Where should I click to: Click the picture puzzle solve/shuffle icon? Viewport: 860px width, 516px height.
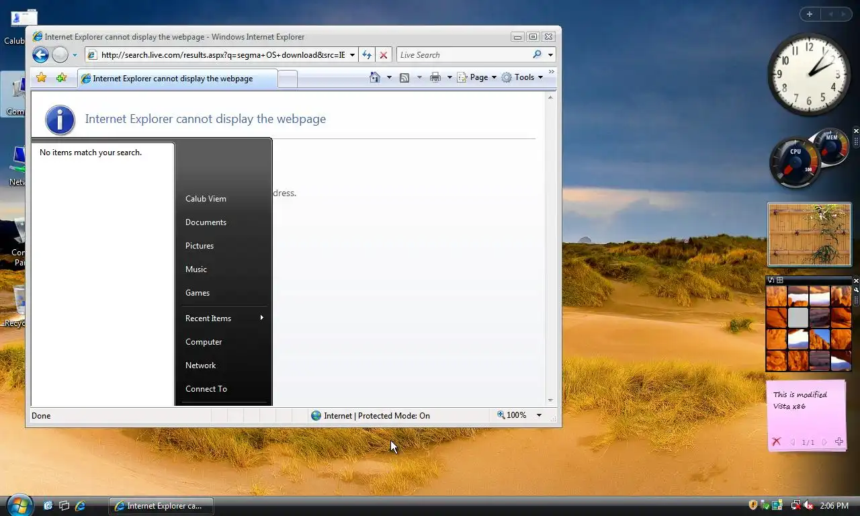pyautogui.click(x=771, y=280)
